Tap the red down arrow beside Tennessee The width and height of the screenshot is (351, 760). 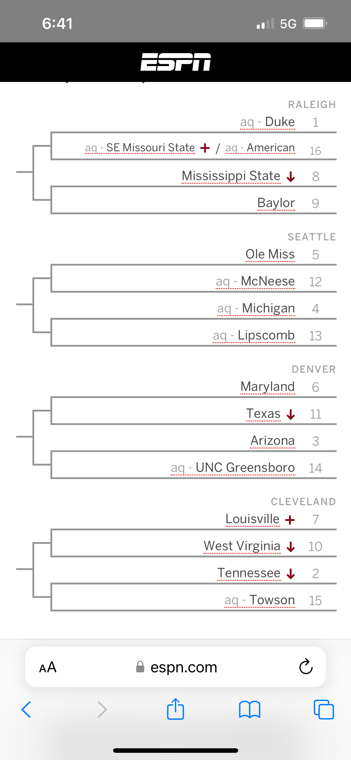point(291,574)
